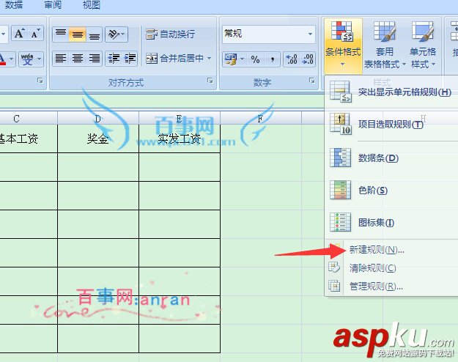Viewport: 458px width, 362px height.
Task: Click 合并后居中 merge and center
Action: pyautogui.click(x=174, y=59)
